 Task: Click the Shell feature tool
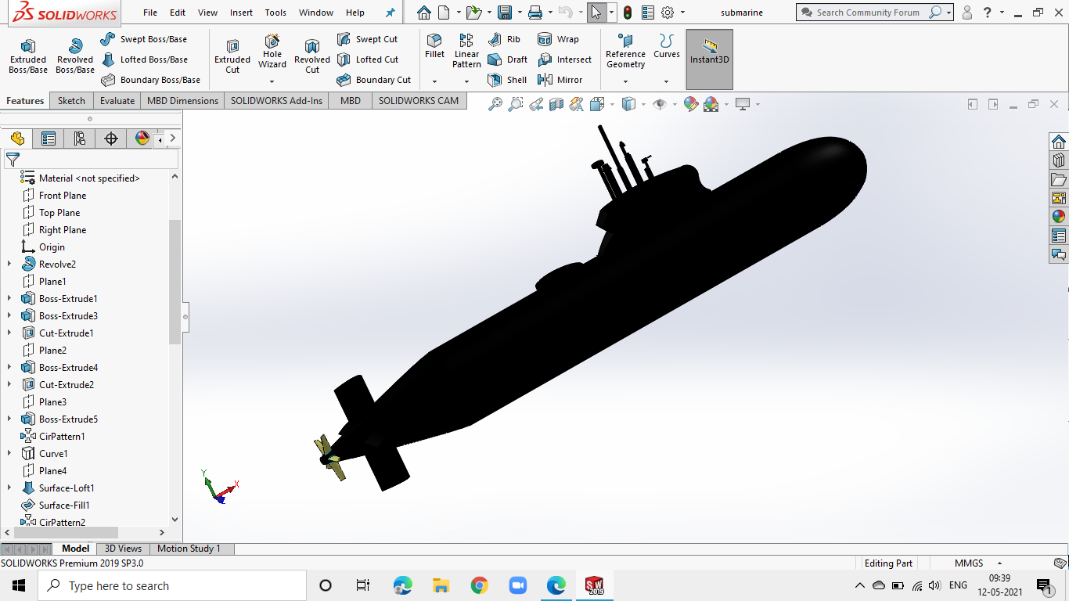(507, 80)
